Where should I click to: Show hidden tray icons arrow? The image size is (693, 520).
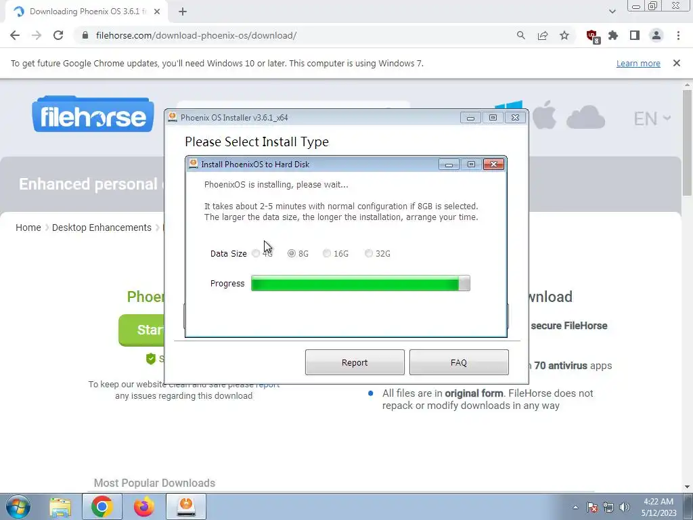pyautogui.click(x=575, y=507)
